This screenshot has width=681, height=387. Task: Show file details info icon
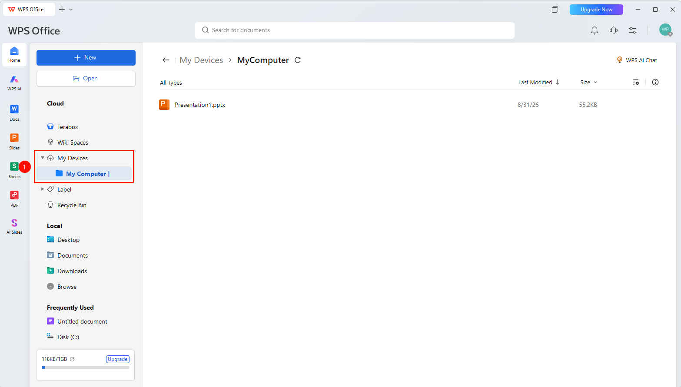pyautogui.click(x=655, y=82)
